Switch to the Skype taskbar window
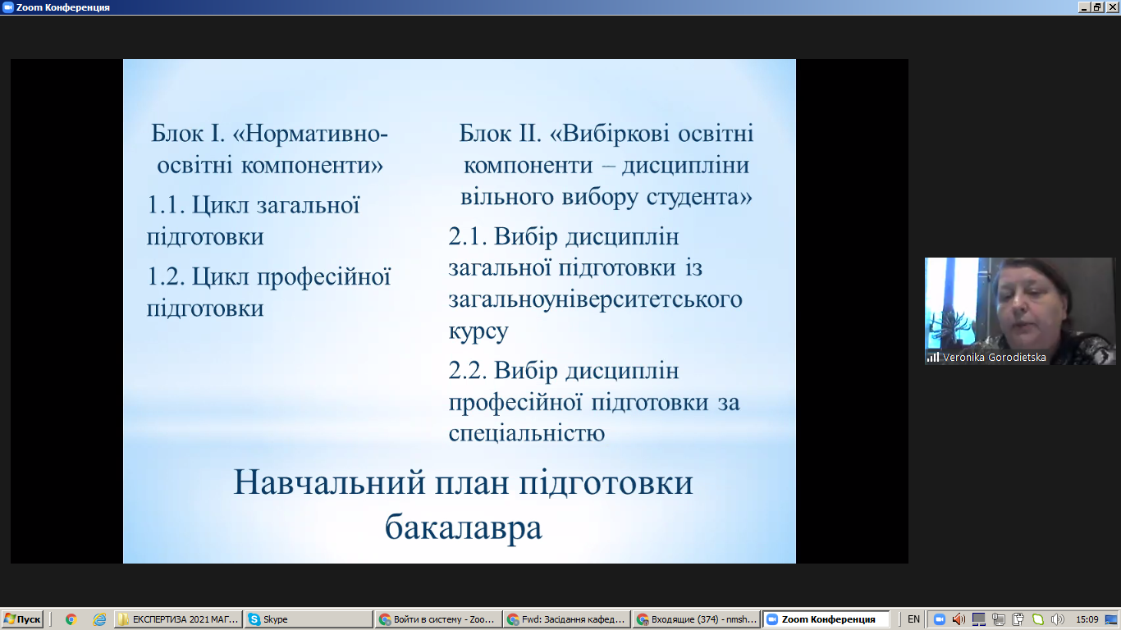Screen dimensions: 1121x630 [x=308, y=619]
